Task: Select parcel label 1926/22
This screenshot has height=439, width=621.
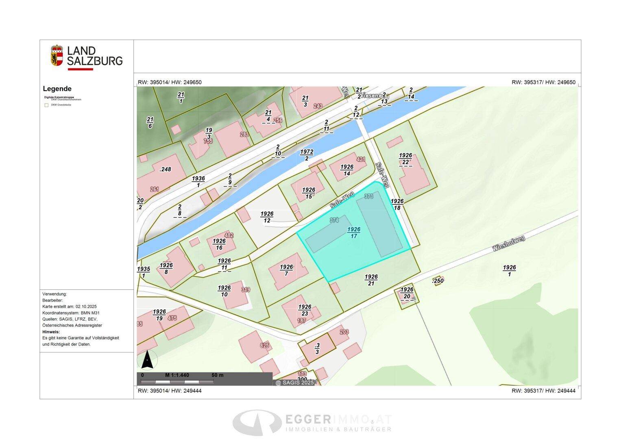Action: pyautogui.click(x=405, y=159)
